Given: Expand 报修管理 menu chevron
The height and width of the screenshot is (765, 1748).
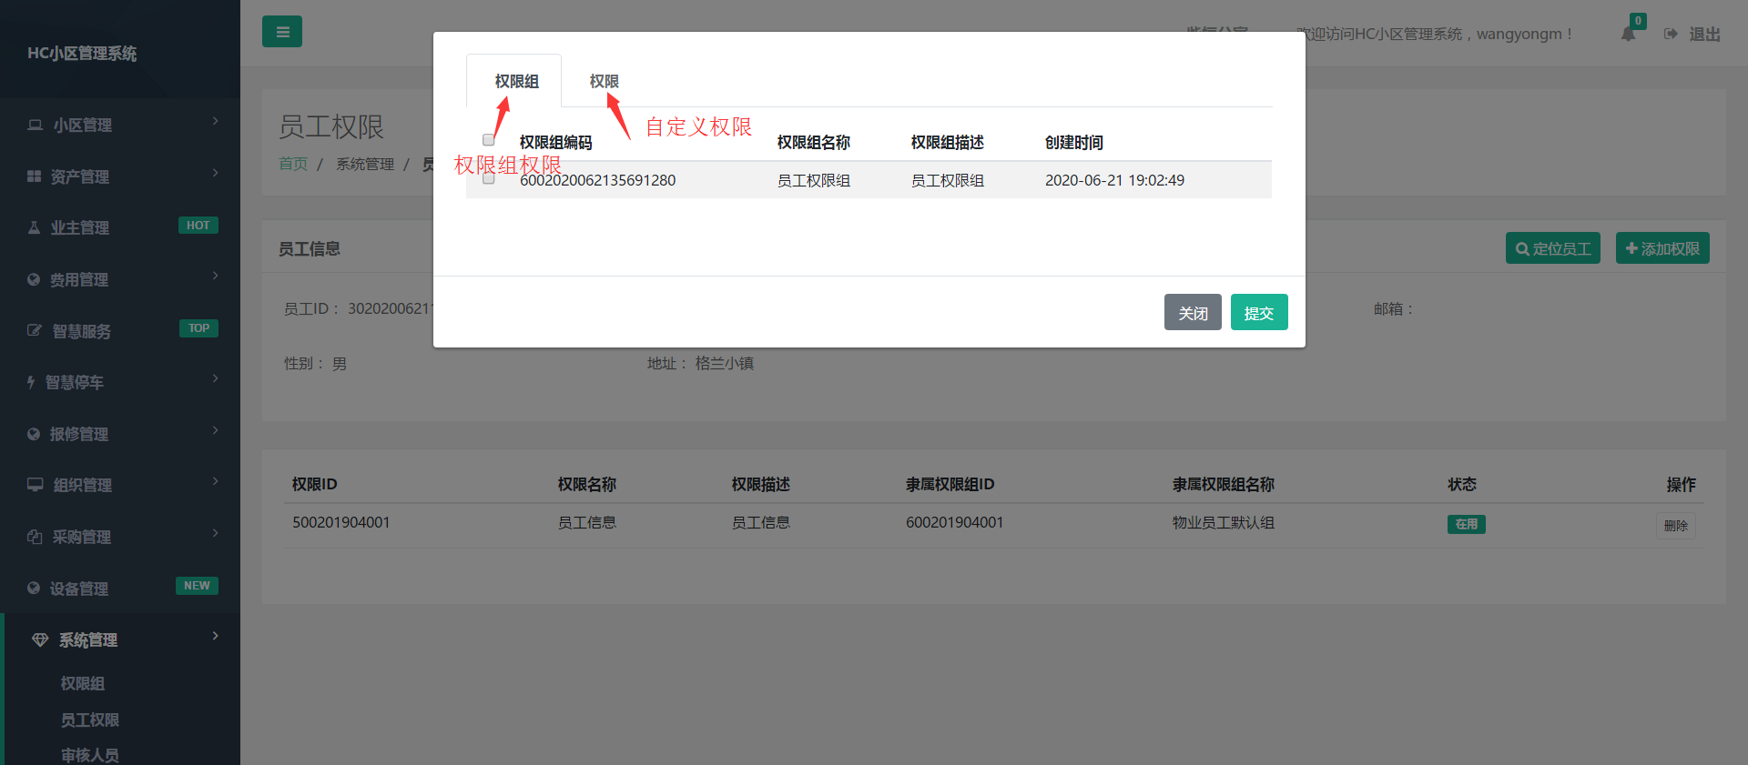Looking at the screenshot, I should tap(215, 430).
